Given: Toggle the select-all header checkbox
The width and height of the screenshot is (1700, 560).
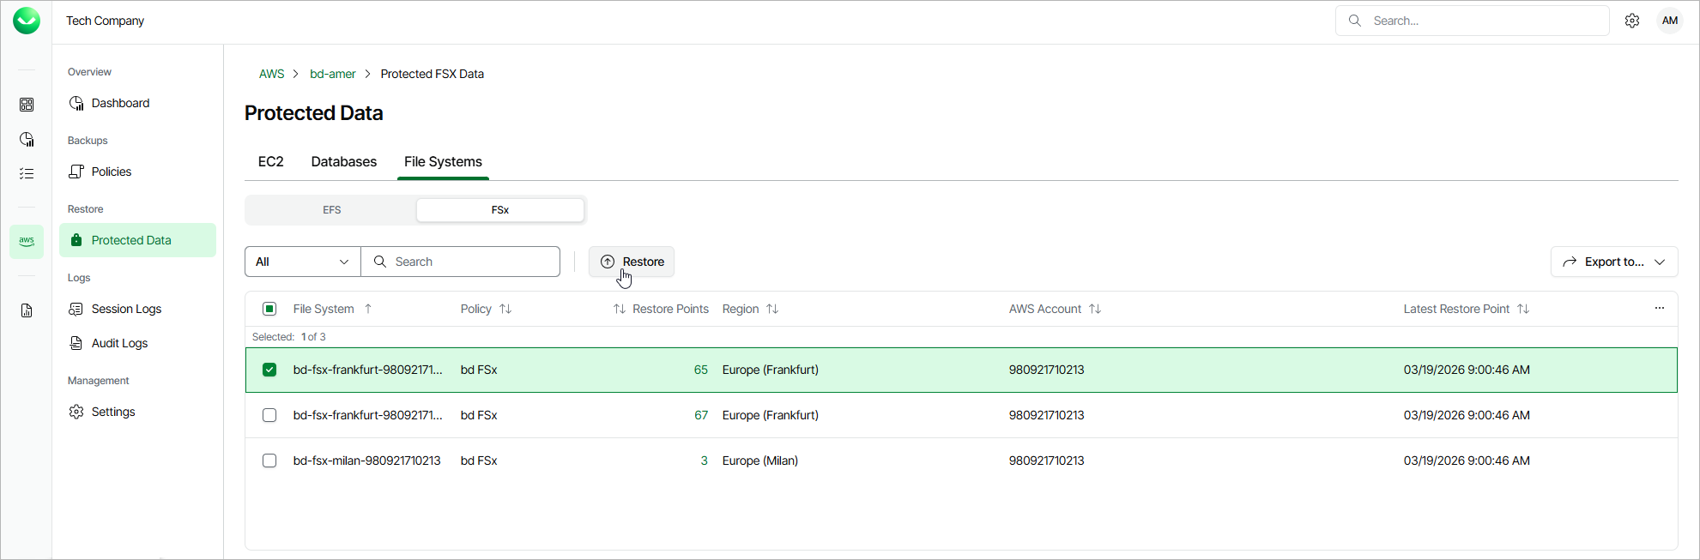Looking at the screenshot, I should click(269, 309).
